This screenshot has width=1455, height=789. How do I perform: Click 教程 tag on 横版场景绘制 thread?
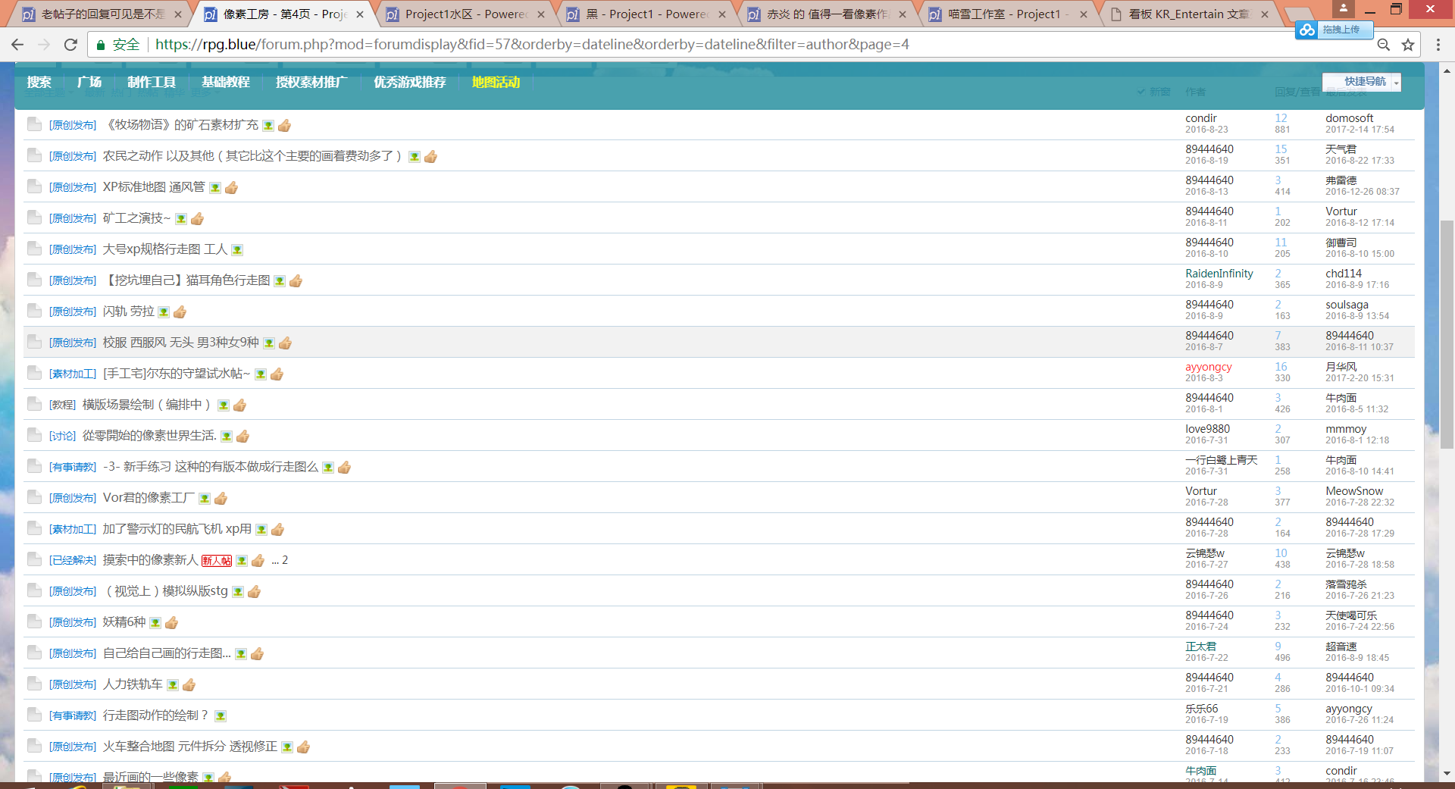pyautogui.click(x=63, y=405)
